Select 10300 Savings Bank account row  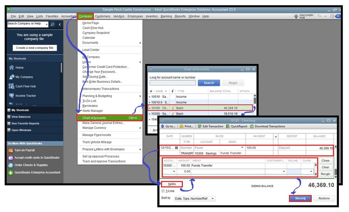tap(200, 114)
